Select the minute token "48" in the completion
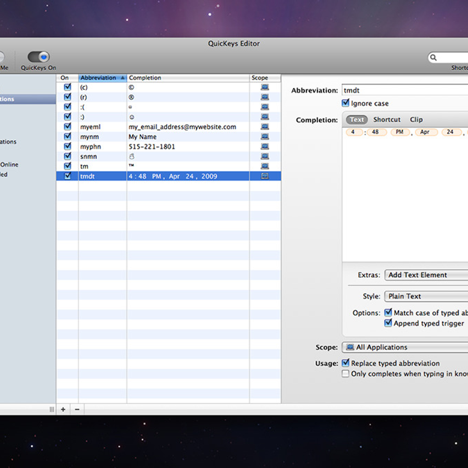Screen dimensions: 468x468 376,132
